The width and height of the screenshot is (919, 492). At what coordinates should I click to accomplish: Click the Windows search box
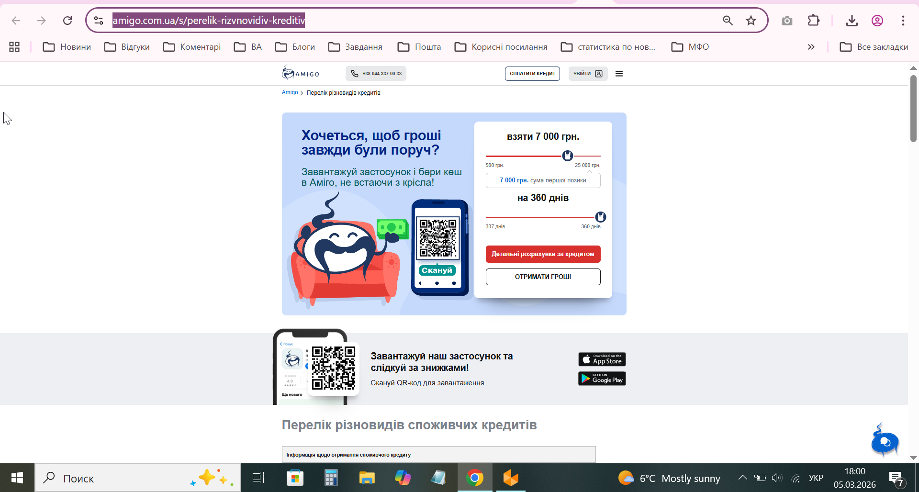pos(138,478)
